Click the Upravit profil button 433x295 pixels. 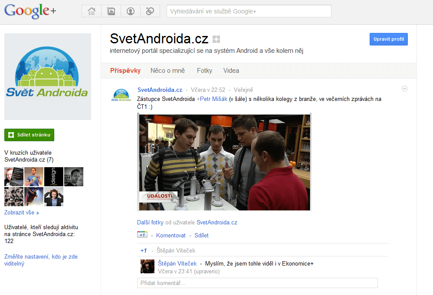click(x=389, y=39)
